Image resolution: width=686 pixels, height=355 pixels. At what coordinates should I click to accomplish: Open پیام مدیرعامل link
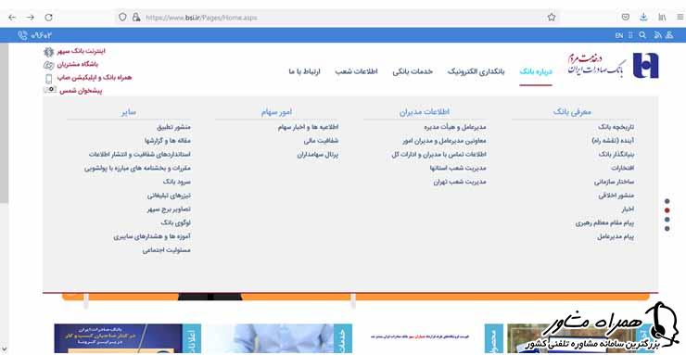tap(616, 236)
